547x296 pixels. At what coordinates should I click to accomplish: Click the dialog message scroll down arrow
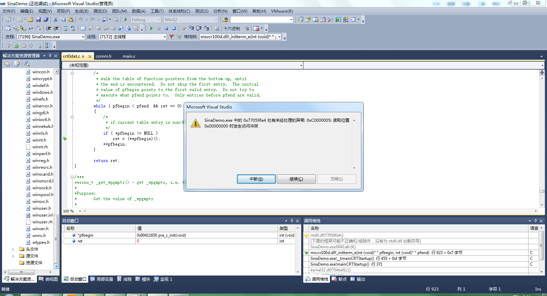(354, 168)
